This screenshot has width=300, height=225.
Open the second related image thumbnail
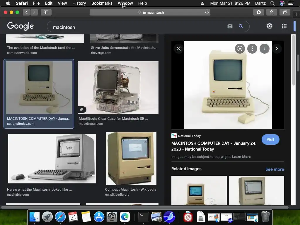[x=257, y=190]
